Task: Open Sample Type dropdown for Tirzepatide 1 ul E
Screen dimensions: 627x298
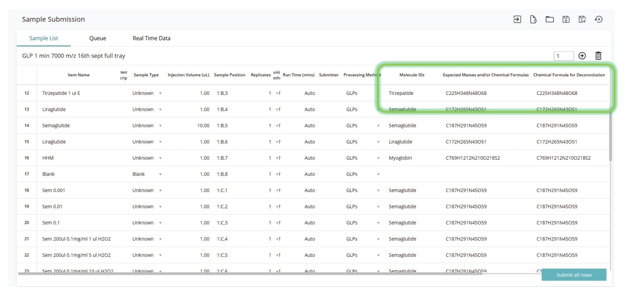Action: pyautogui.click(x=161, y=93)
